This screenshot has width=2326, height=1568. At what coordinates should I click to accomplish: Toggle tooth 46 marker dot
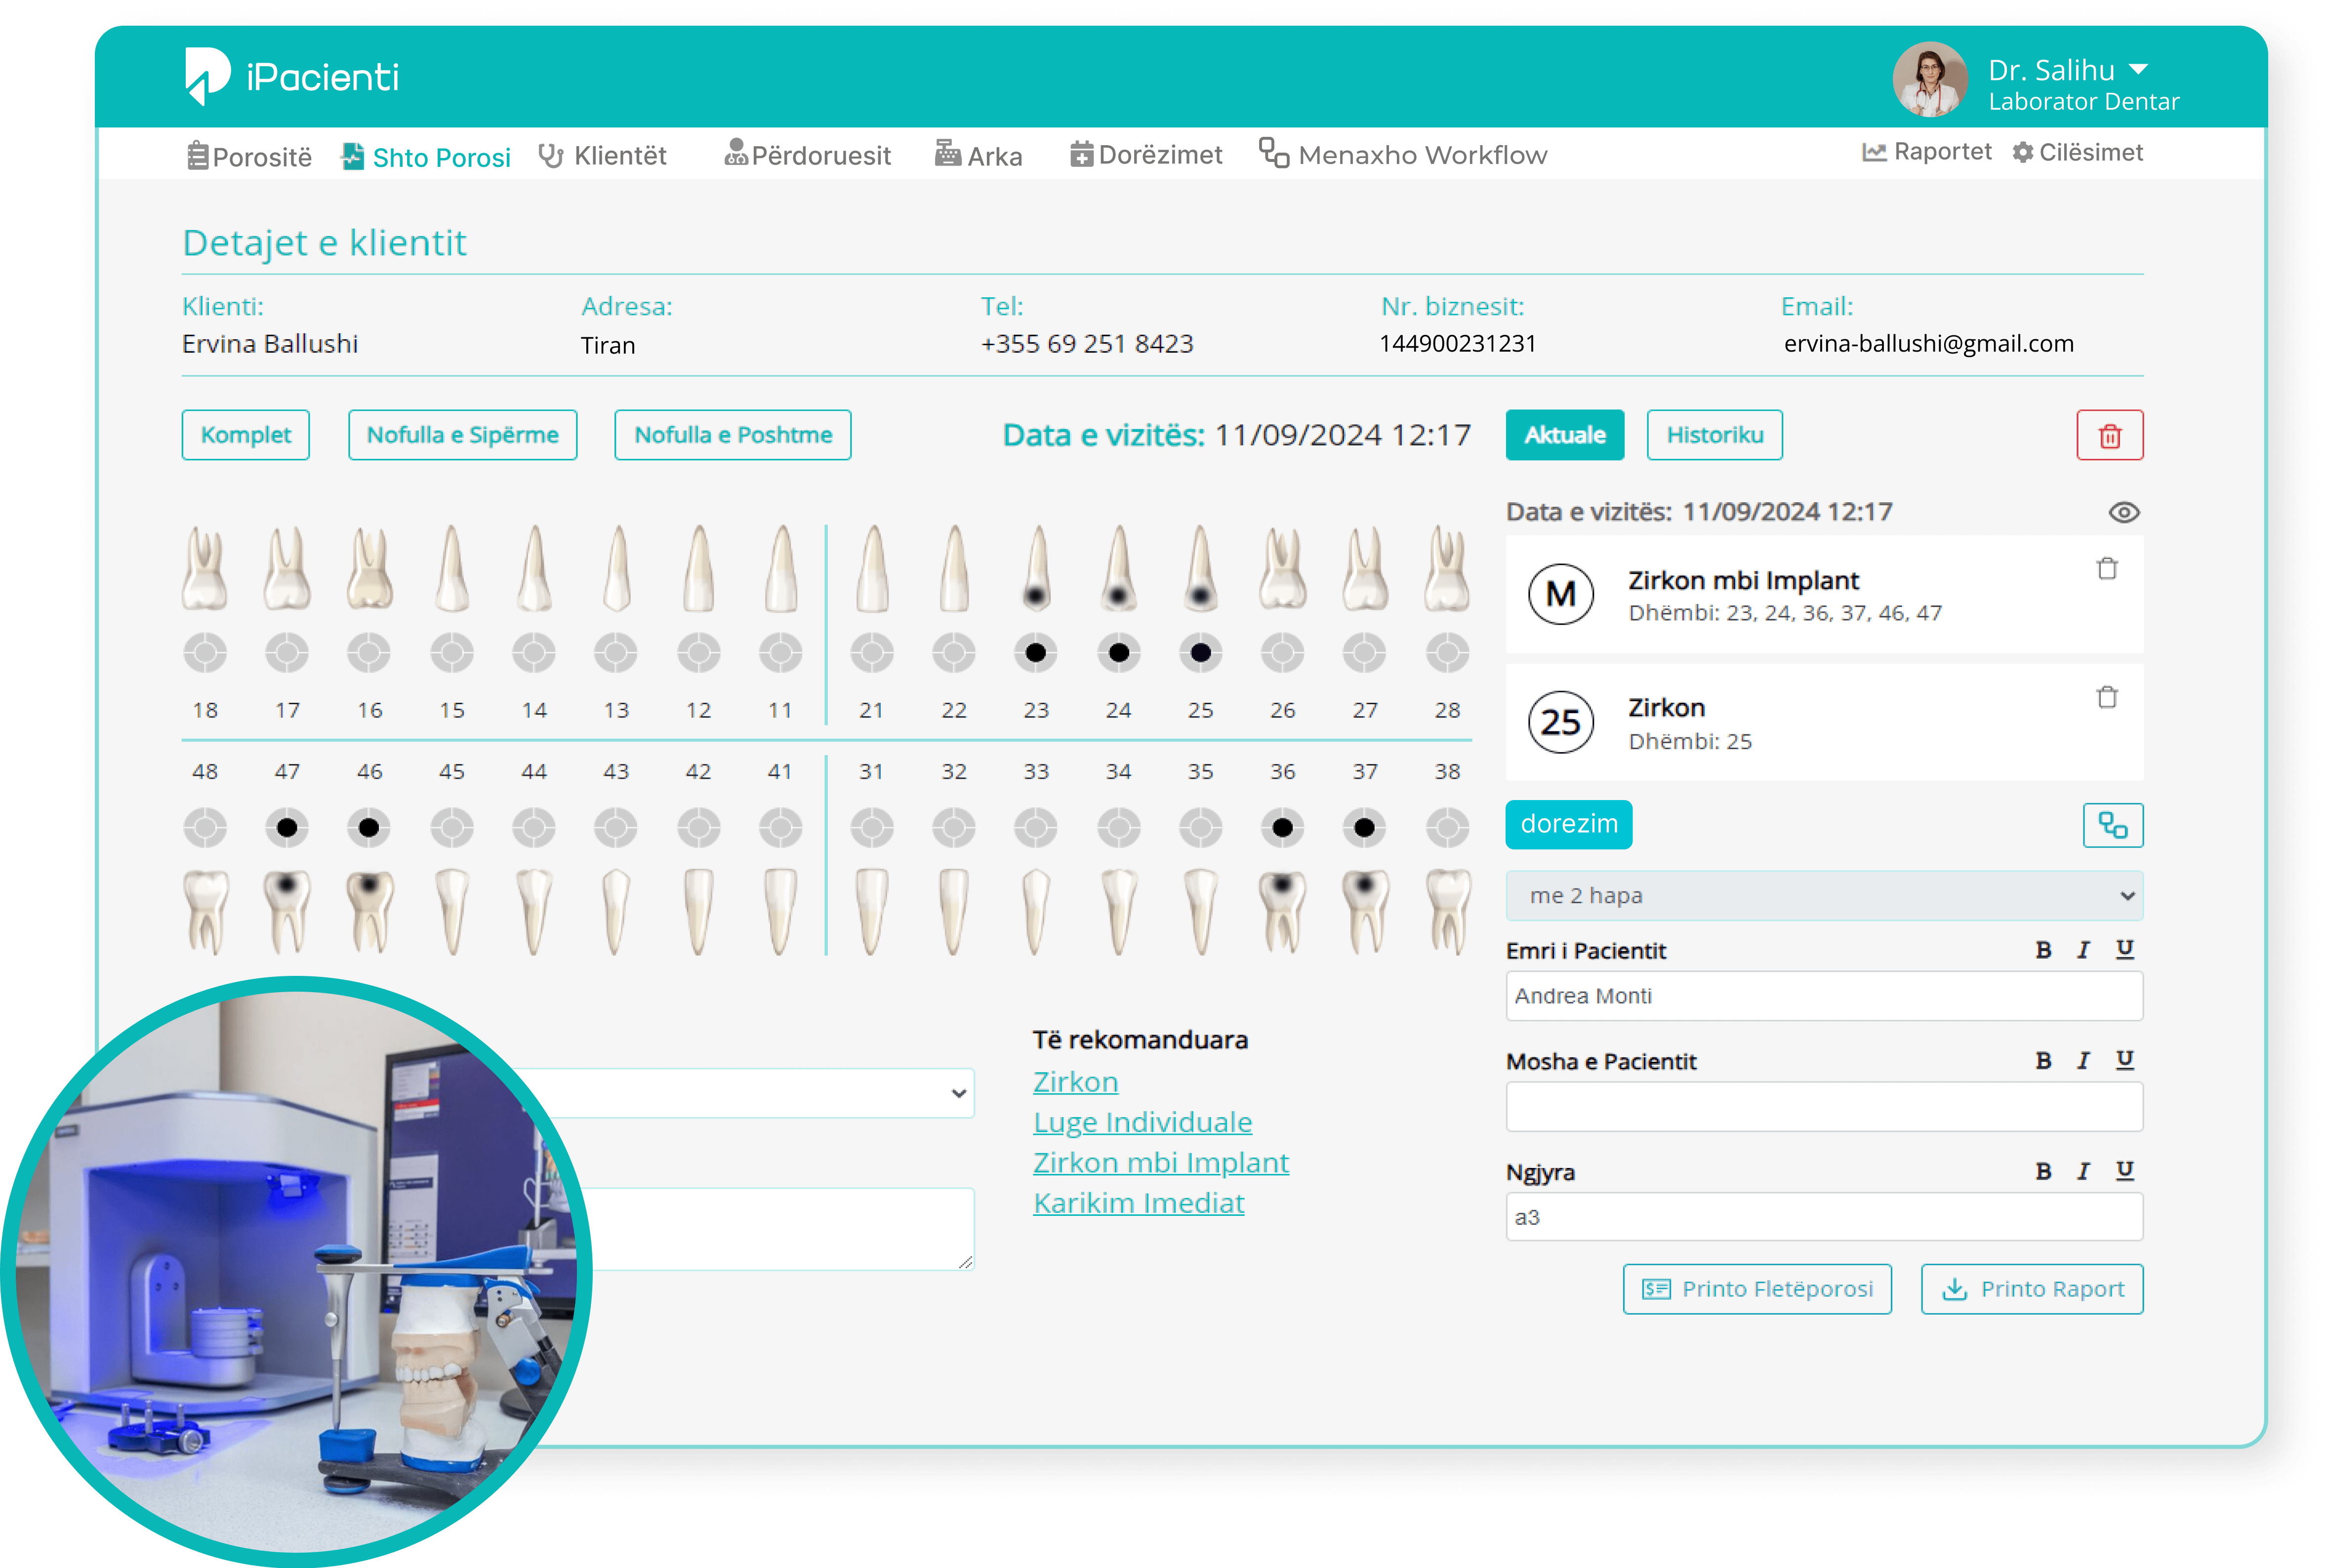[x=369, y=828]
